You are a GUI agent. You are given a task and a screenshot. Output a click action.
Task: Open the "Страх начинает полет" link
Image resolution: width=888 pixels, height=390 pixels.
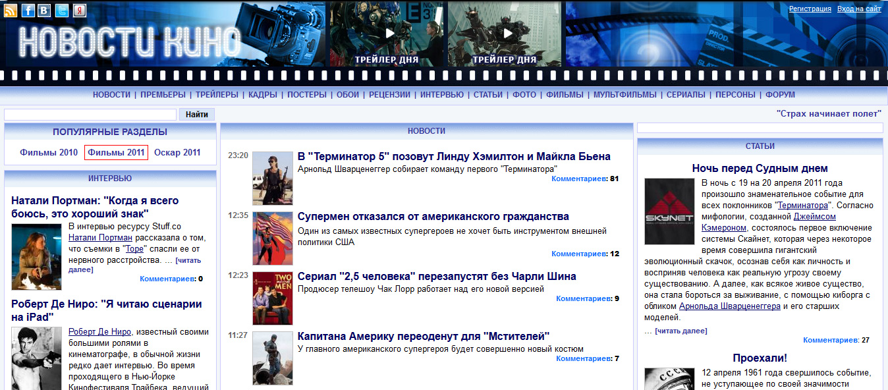[x=829, y=114]
